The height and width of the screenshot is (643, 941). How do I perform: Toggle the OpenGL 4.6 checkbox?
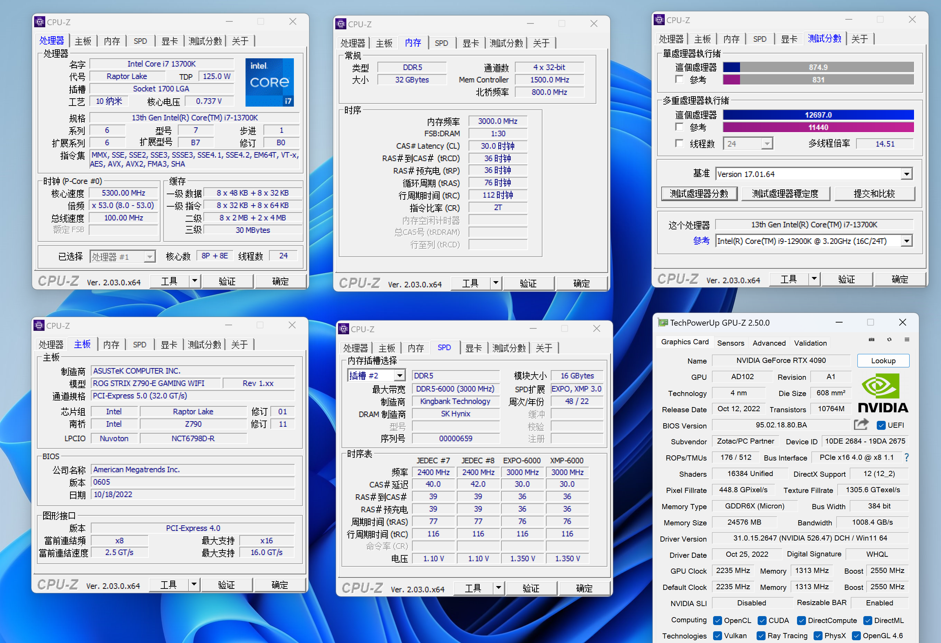[x=856, y=636]
